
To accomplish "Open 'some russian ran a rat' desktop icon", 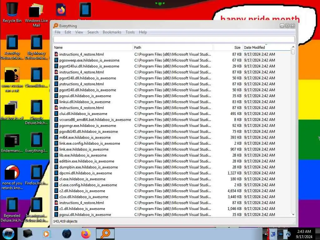I will 12,80.
